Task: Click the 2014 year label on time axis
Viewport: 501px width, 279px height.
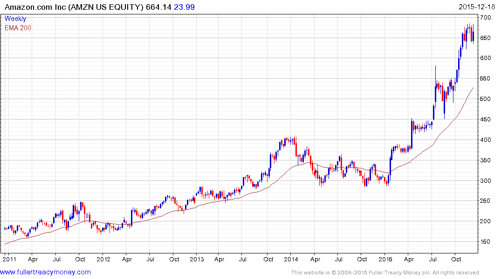Action: [291, 259]
